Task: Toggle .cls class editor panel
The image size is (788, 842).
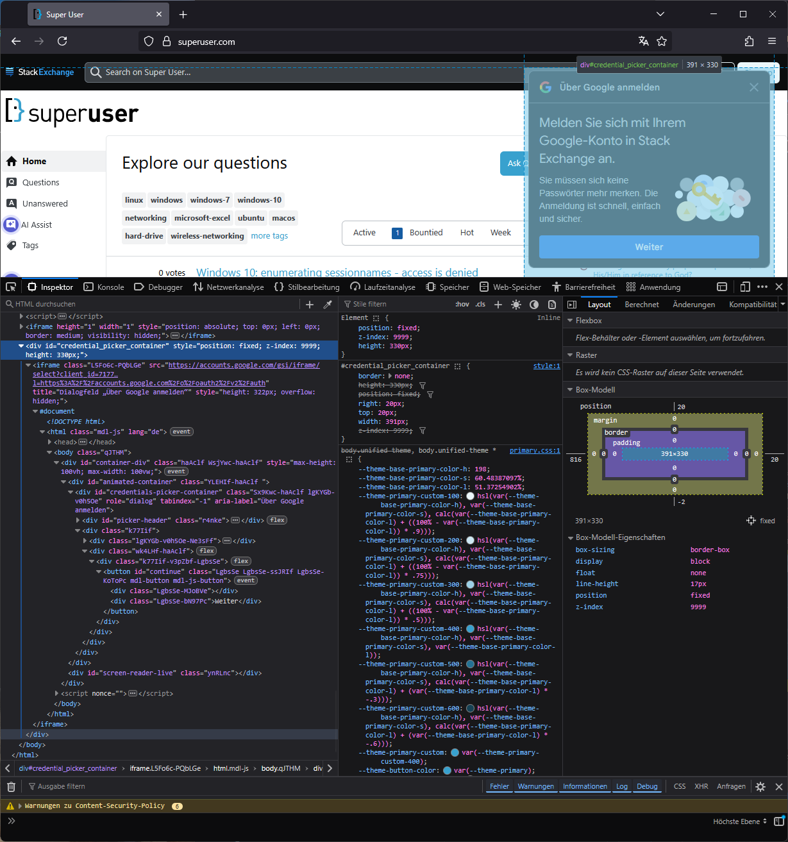Action: 480,305
